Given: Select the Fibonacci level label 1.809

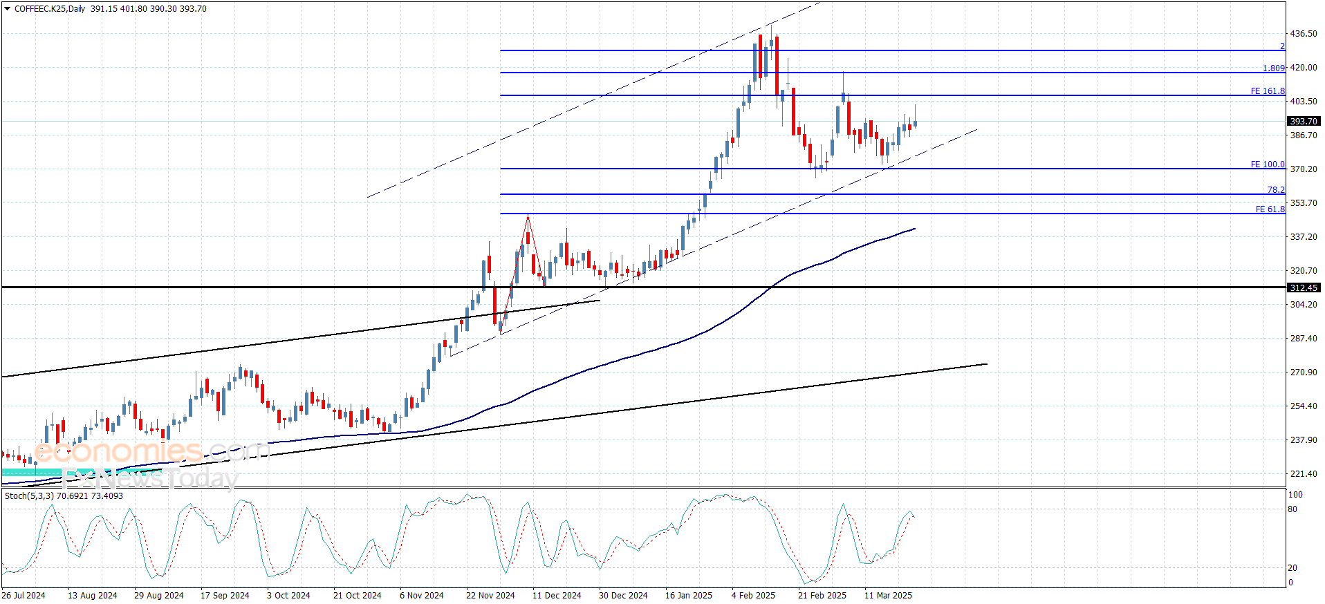Looking at the screenshot, I should click(1274, 68).
